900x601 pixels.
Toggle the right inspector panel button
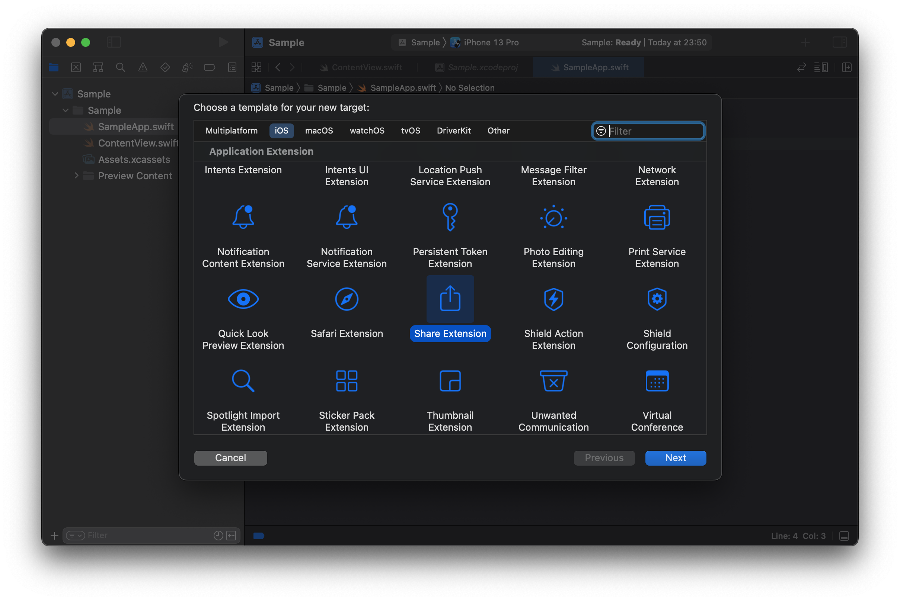pyautogui.click(x=839, y=42)
